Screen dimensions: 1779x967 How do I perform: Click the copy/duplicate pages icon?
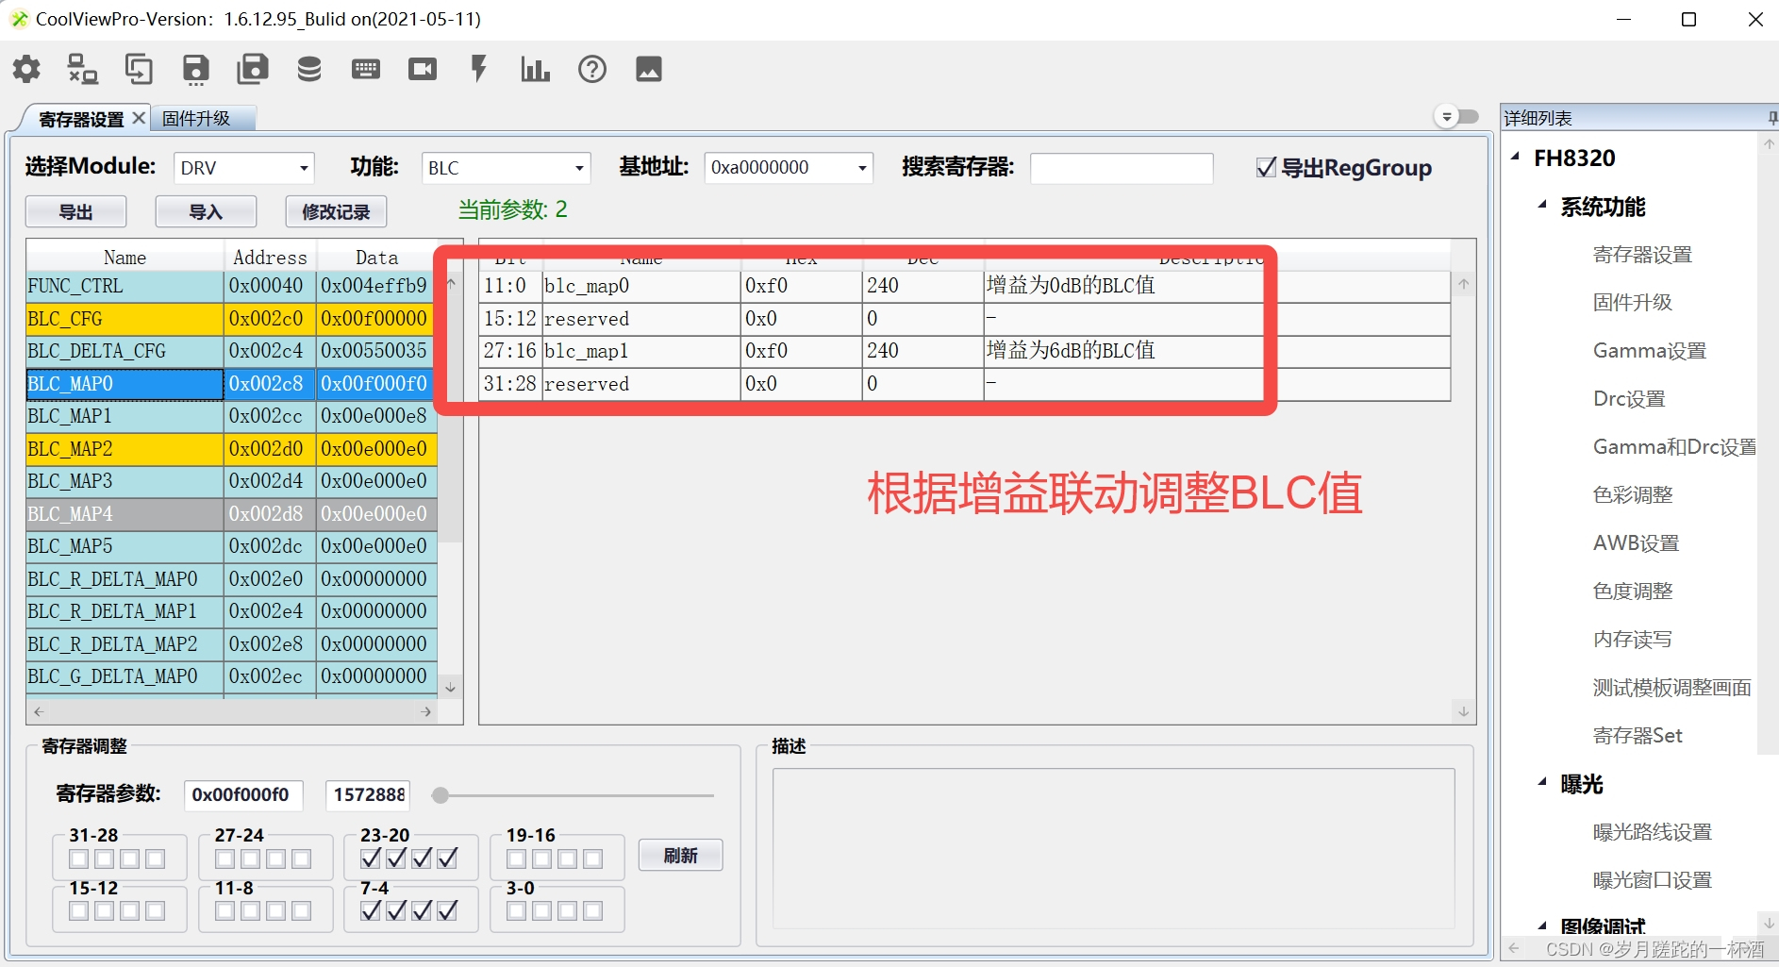pos(139,69)
